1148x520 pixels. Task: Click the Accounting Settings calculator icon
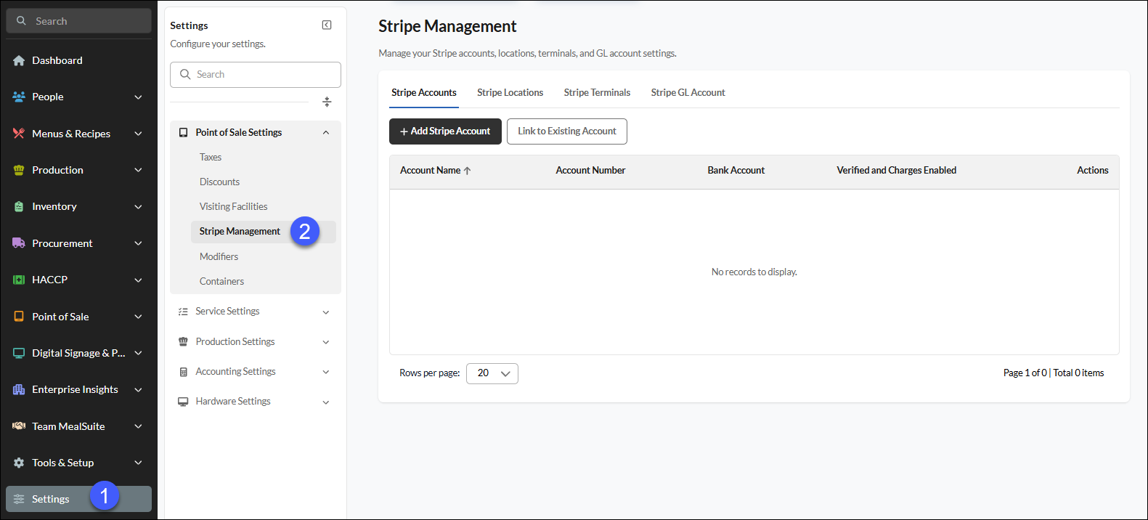tap(183, 372)
